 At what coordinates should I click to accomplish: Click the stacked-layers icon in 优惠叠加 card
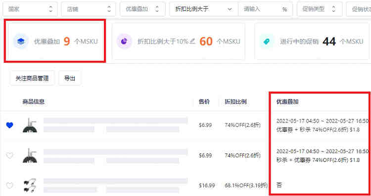tap(21, 41)
